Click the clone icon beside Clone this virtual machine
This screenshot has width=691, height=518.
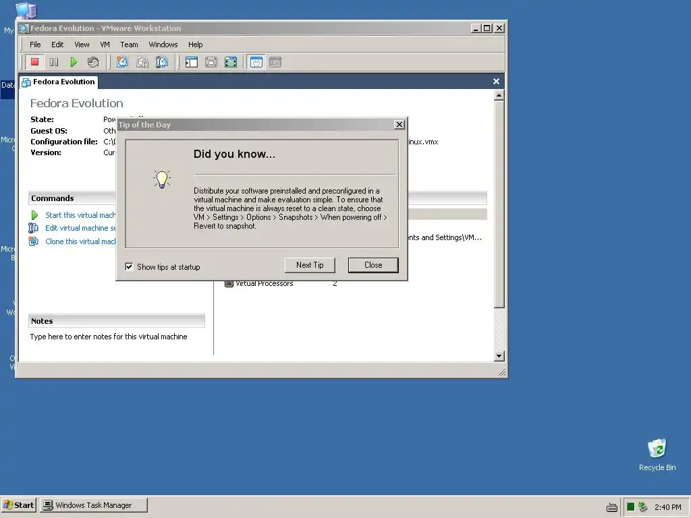34,241
